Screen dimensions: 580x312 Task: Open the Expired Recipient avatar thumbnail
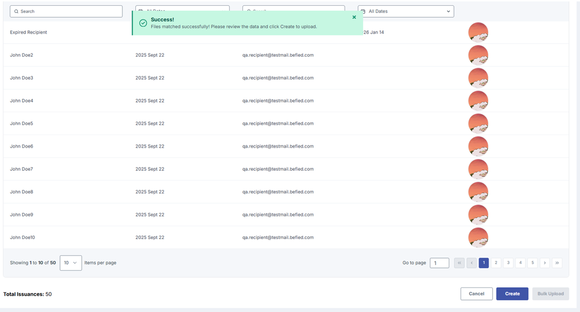point(478,32)
